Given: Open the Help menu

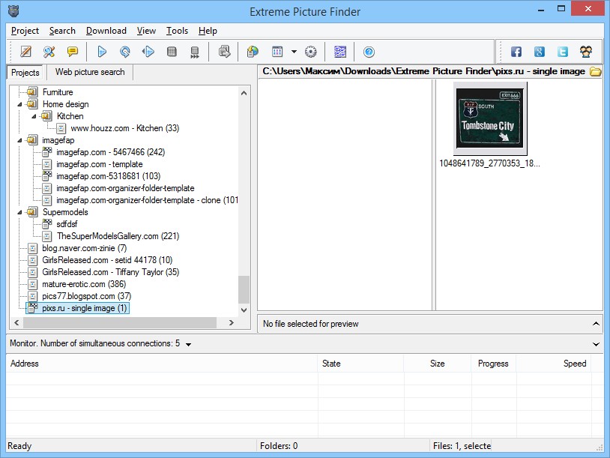Looking at the screenshot, I should [208, 31].
